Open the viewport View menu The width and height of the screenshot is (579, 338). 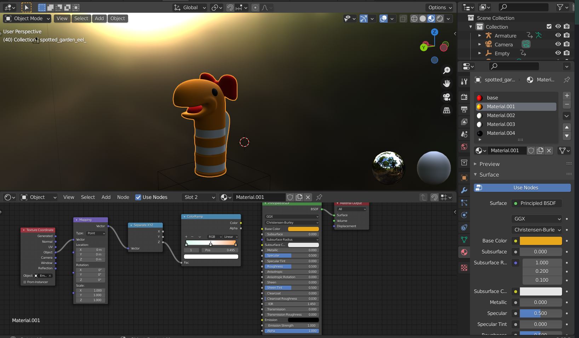click(x=62, y=18)
